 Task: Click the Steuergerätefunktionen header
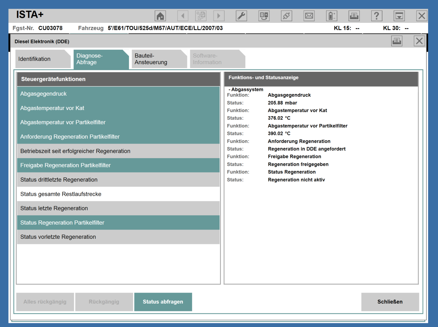coord(118,79)
